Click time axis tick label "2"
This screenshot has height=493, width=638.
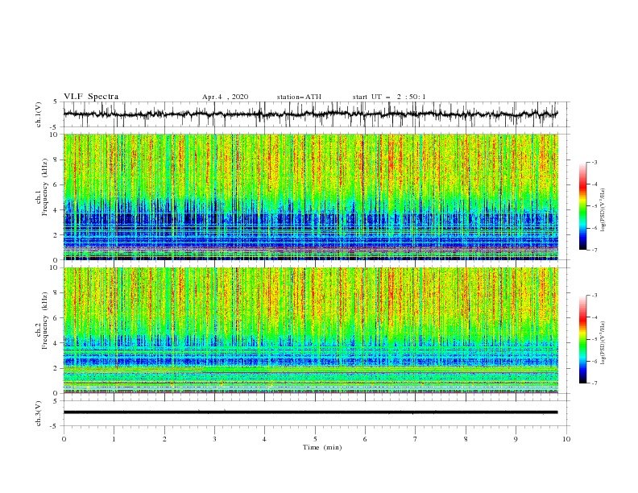(x=165, y=439)
